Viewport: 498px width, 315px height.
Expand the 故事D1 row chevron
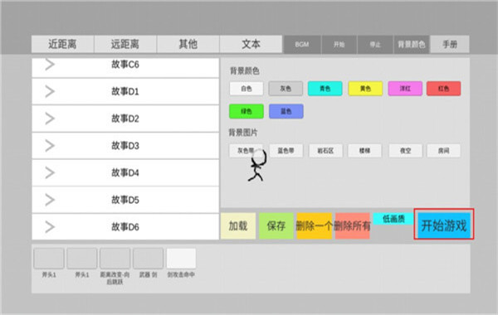[x=50, y=92]
